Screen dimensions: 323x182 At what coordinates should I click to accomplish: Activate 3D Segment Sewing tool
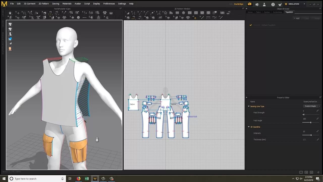coord(51,13)
